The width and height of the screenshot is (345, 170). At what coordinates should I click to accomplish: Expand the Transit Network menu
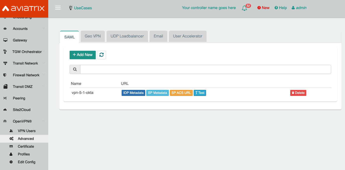coord(25,63)
